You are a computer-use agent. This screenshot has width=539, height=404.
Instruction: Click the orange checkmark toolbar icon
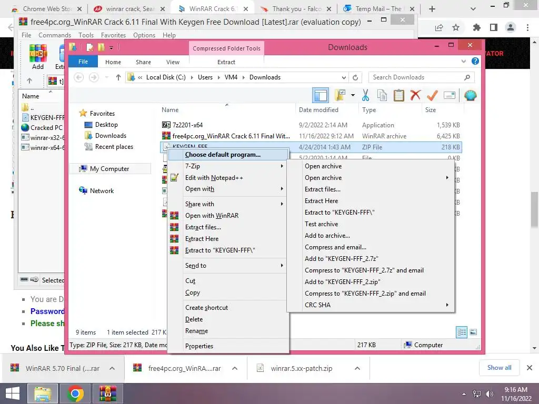click(432, 95)
